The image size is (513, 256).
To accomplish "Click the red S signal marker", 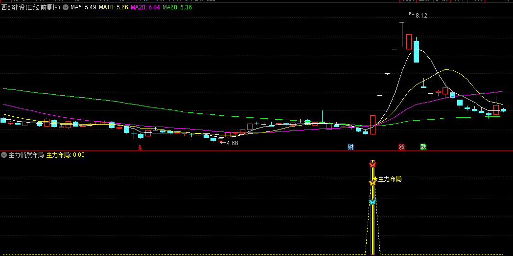I will [x=140, y=147].
